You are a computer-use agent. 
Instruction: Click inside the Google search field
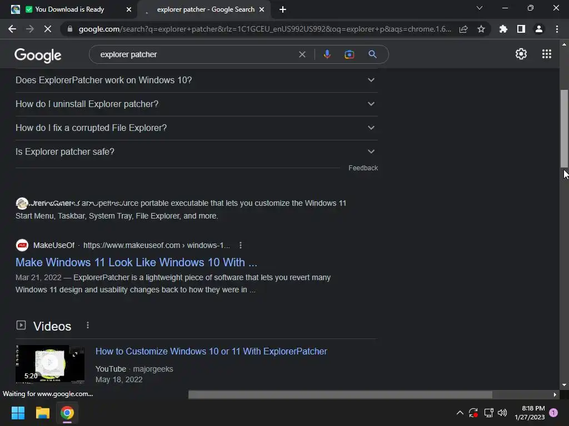[196, 54]
